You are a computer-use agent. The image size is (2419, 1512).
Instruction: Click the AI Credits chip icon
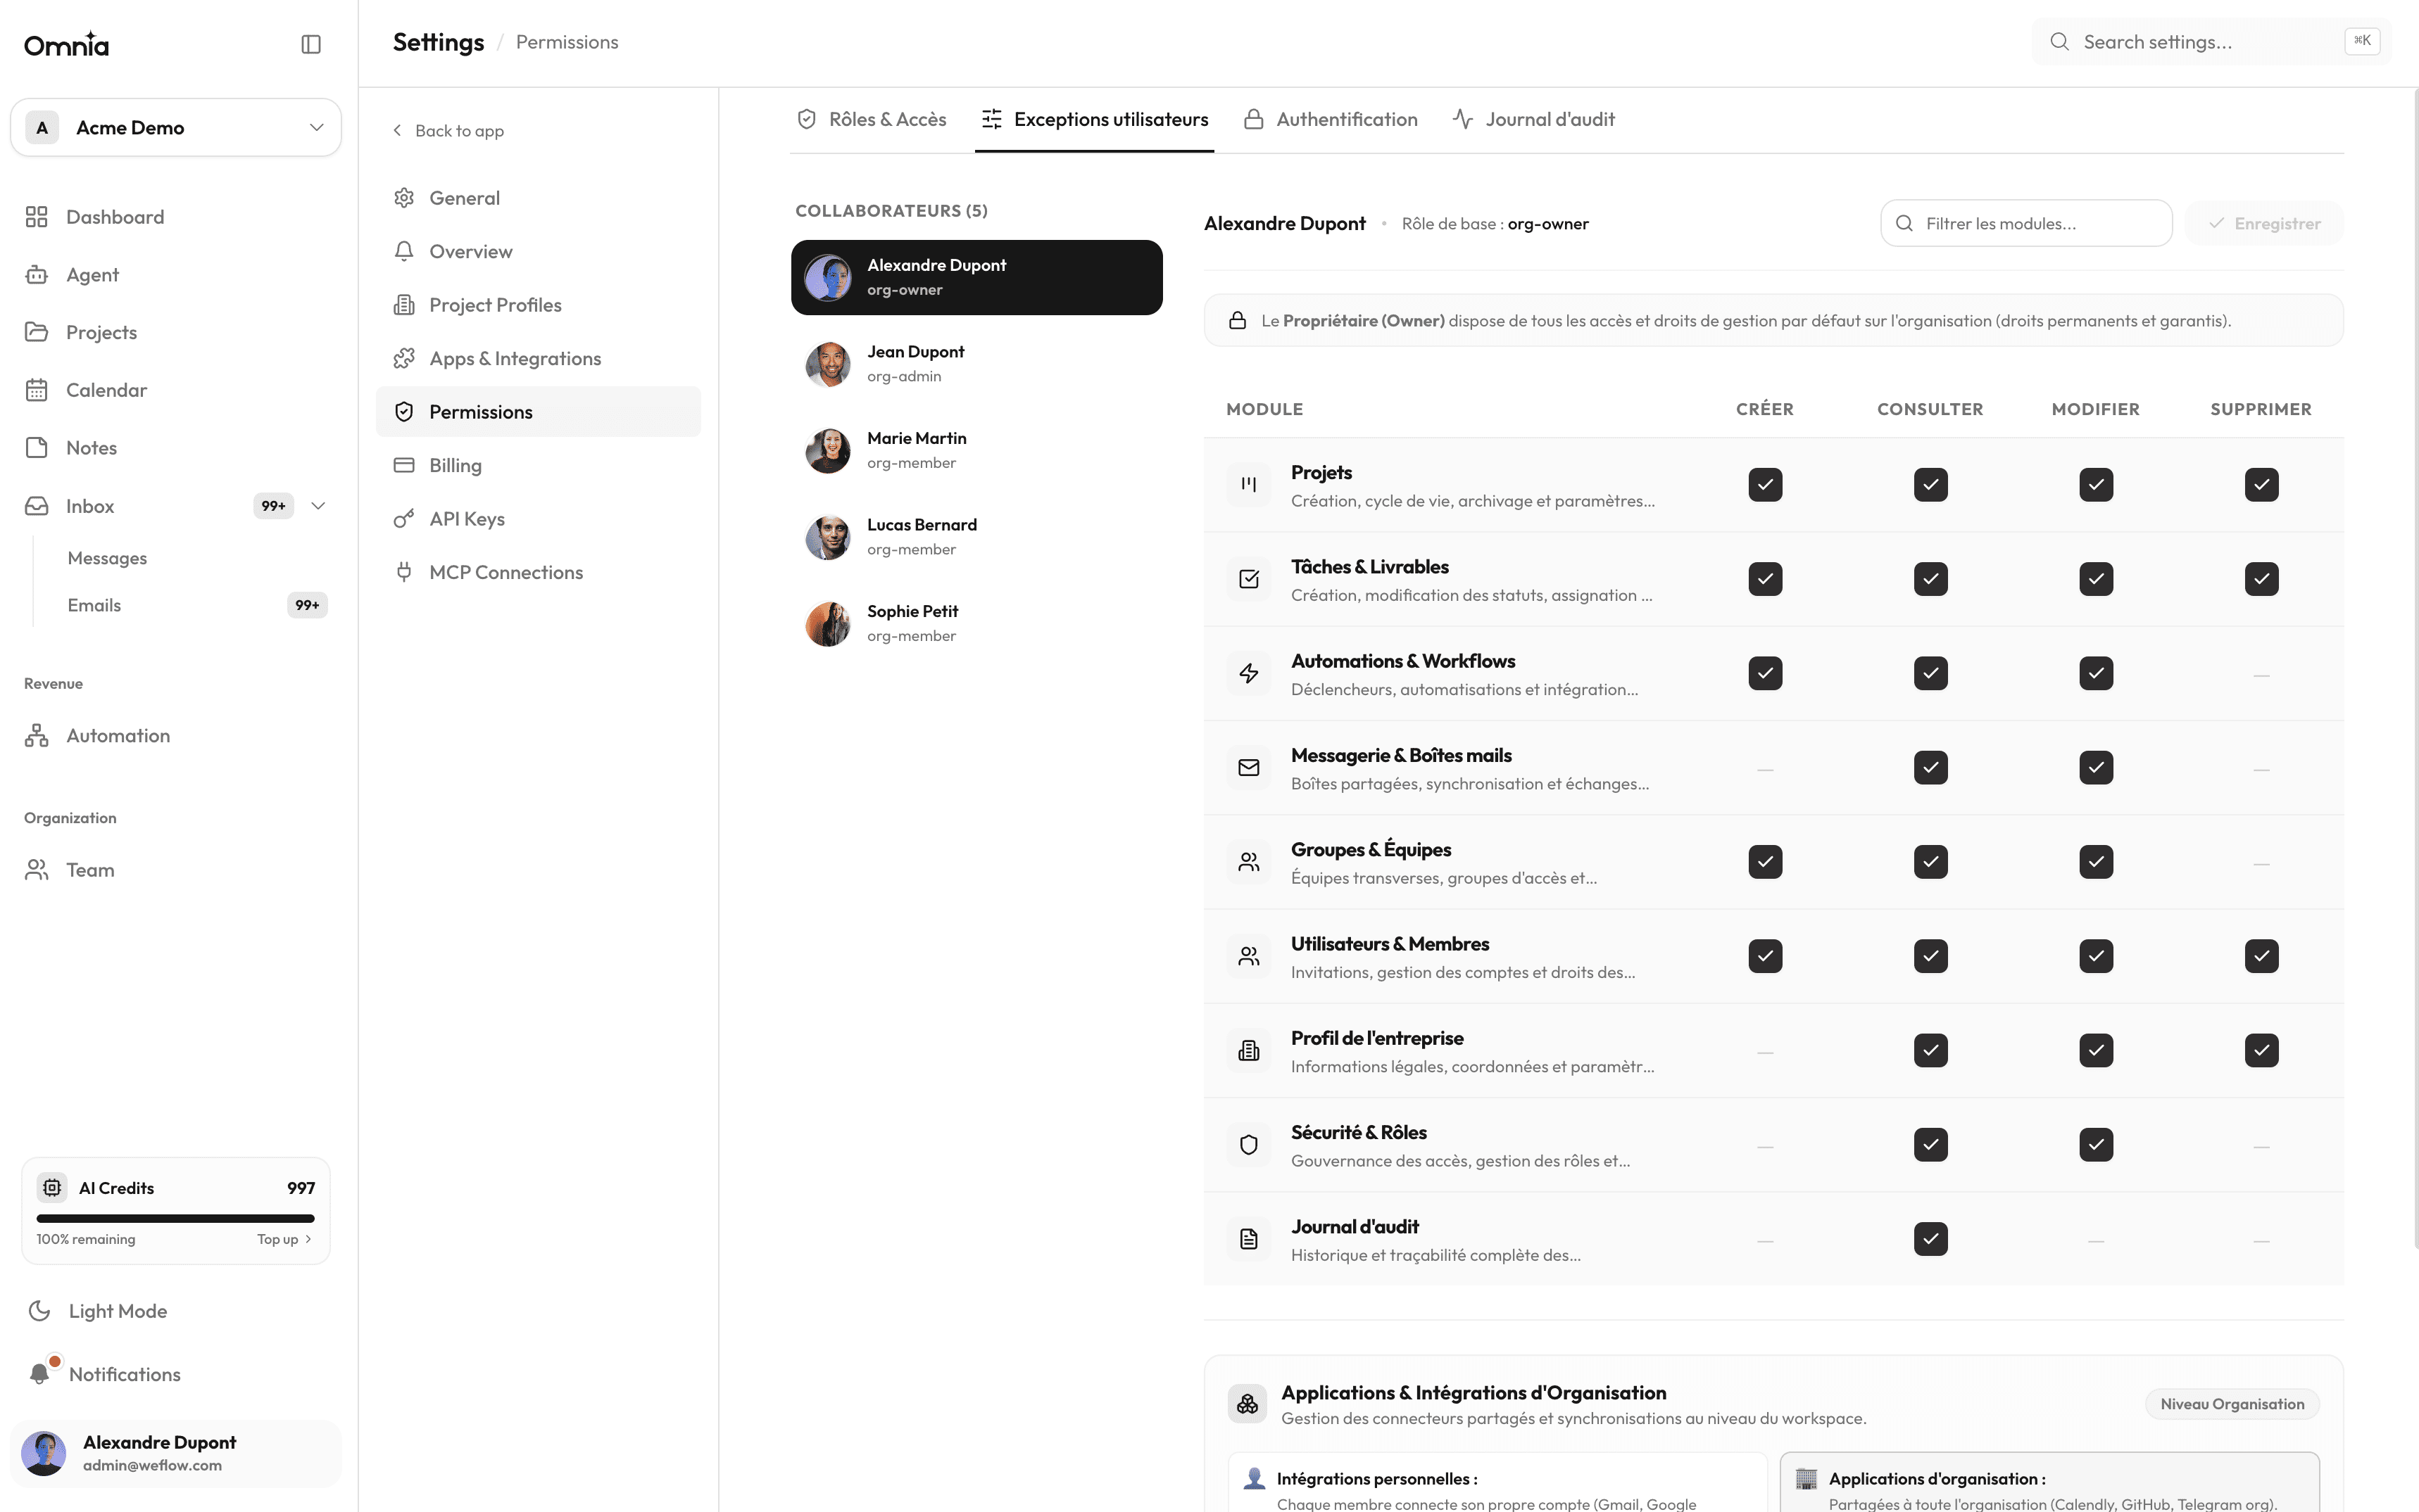coord(52,1187)
